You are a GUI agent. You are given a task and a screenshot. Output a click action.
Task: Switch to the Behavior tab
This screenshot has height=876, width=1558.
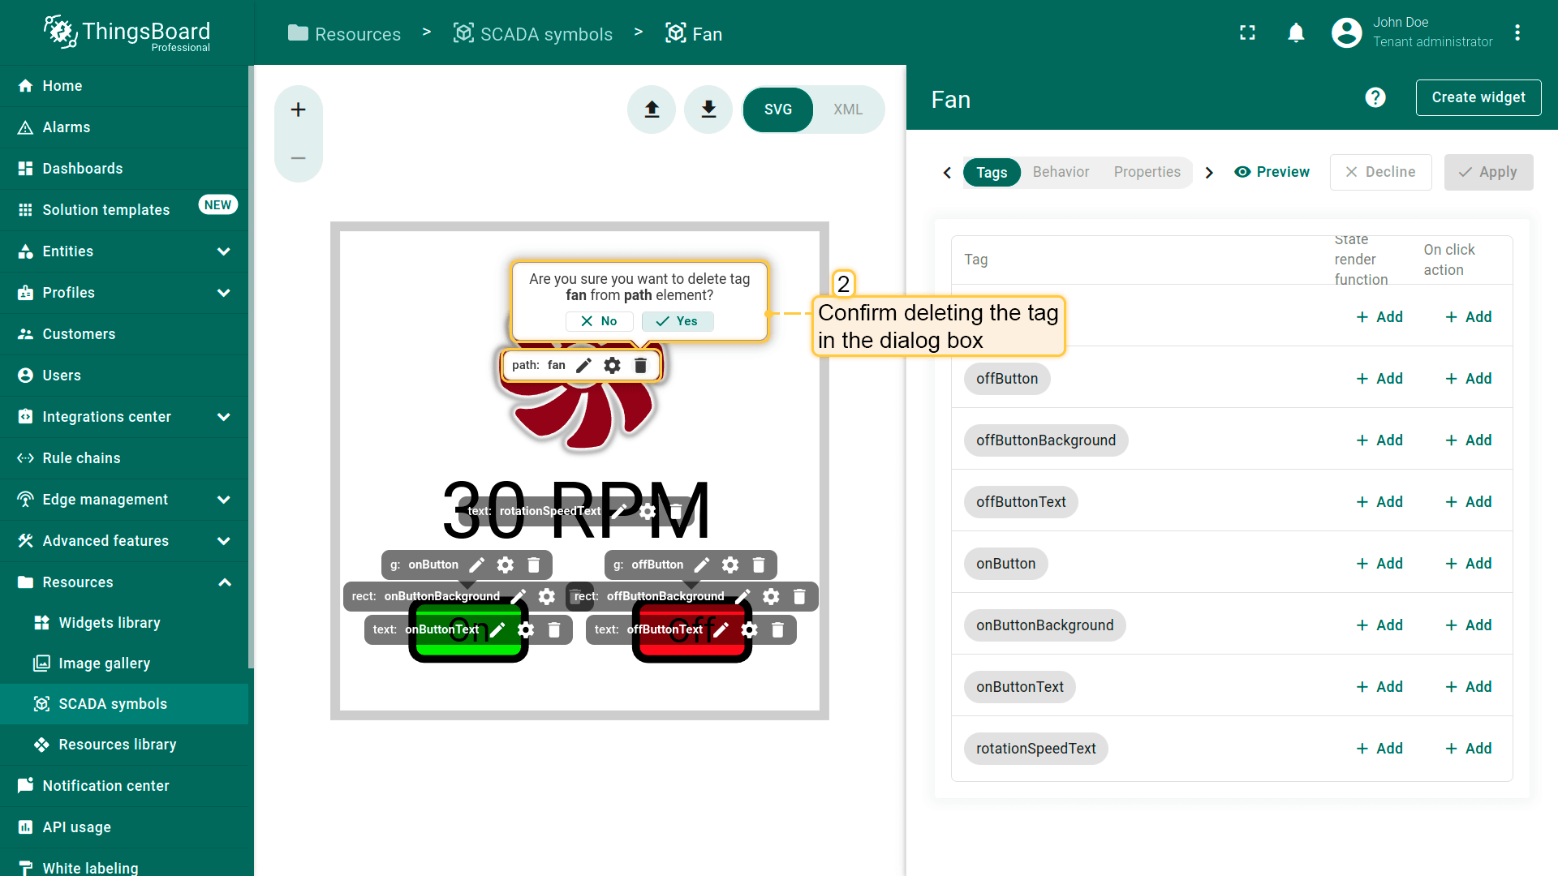click(x=1061, y=172)
